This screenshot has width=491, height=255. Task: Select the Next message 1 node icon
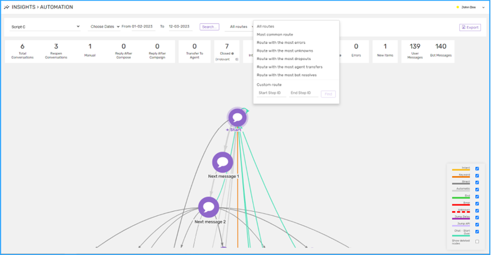(x=223, y=163)
